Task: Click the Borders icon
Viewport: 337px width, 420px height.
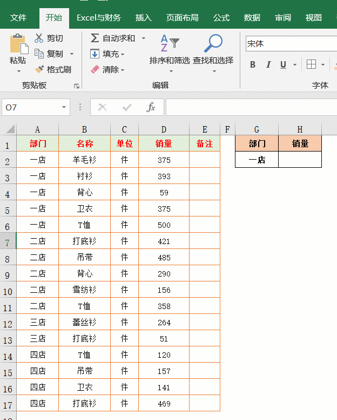Action: 311,64
